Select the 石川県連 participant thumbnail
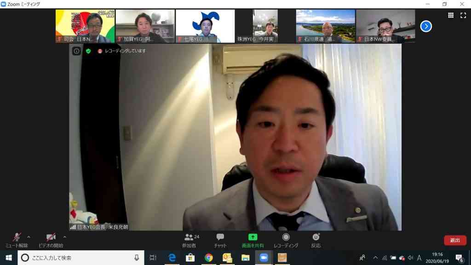The height and width of the screenshot is (265, 471). [x=326, y=26]
